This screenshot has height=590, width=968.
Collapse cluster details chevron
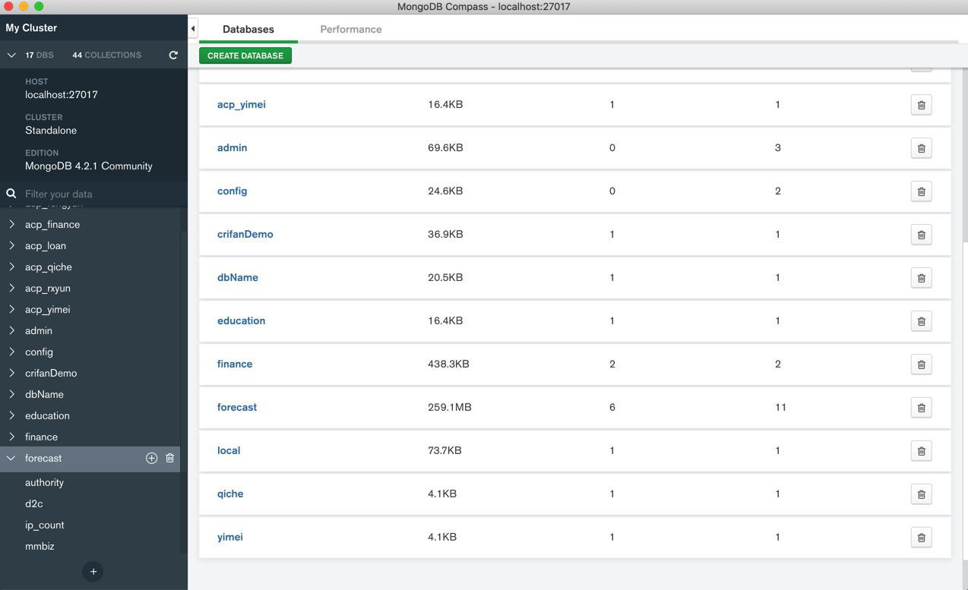pos(11,55)
